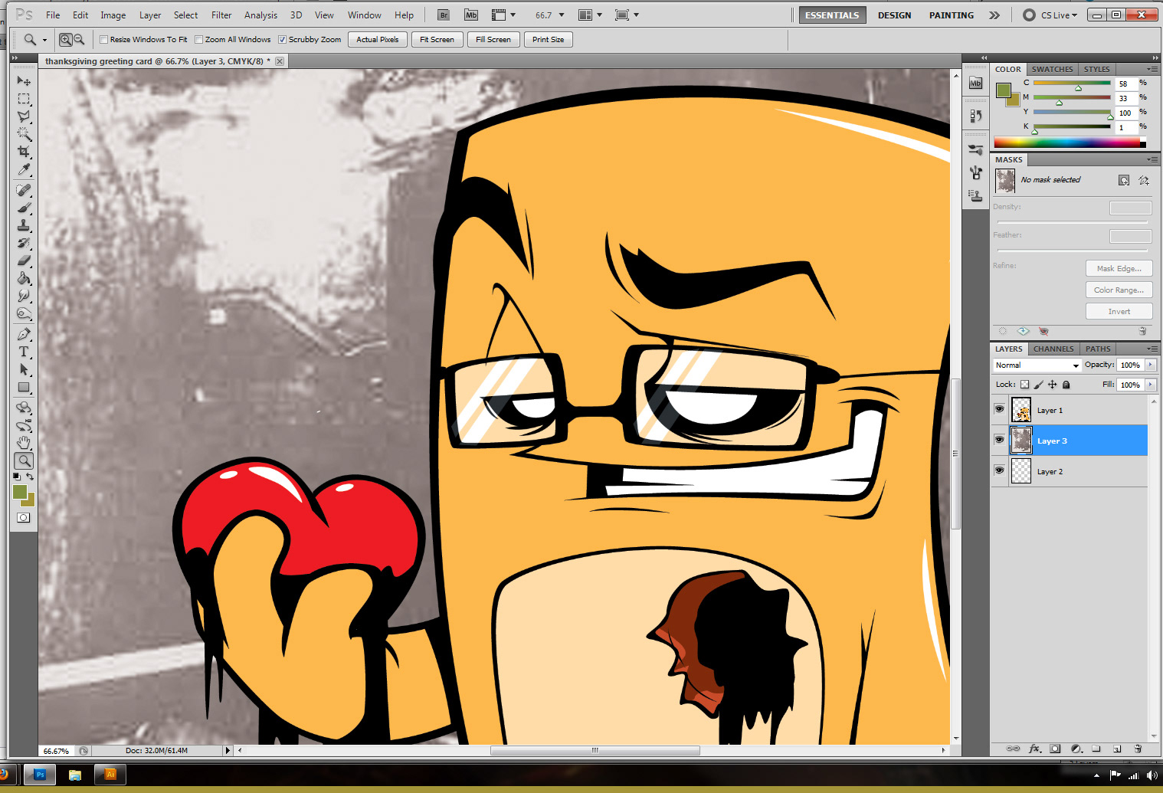
Task: Select the Horizontal Type tool
Action: (x=24, y=352)
